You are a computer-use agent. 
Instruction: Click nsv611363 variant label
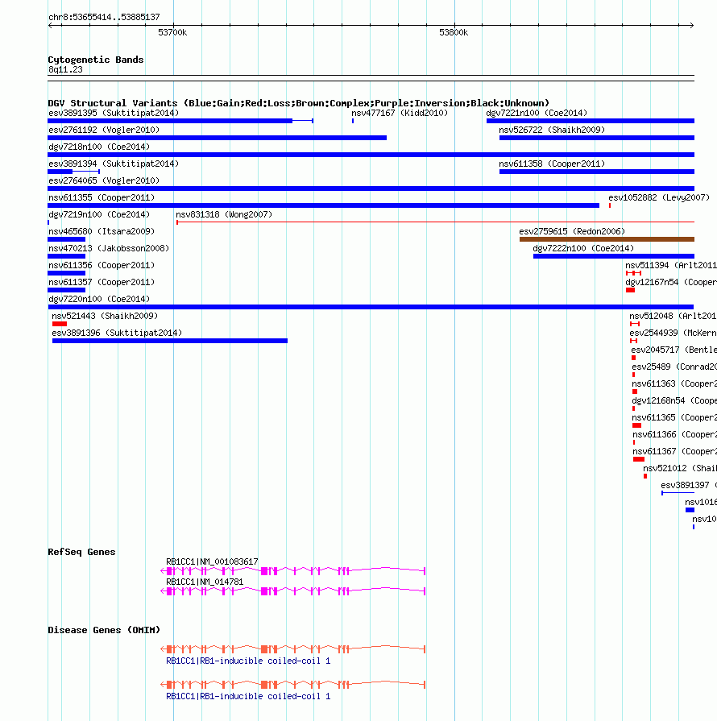pyautogui.click(x=674, y=384)
